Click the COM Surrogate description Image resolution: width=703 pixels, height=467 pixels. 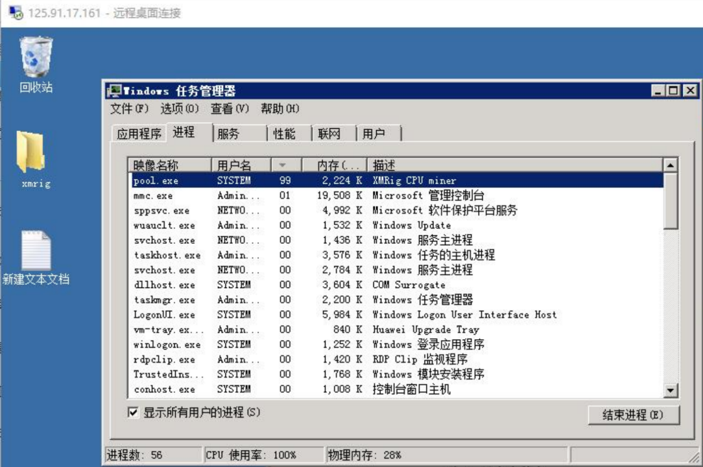point(409,285)
